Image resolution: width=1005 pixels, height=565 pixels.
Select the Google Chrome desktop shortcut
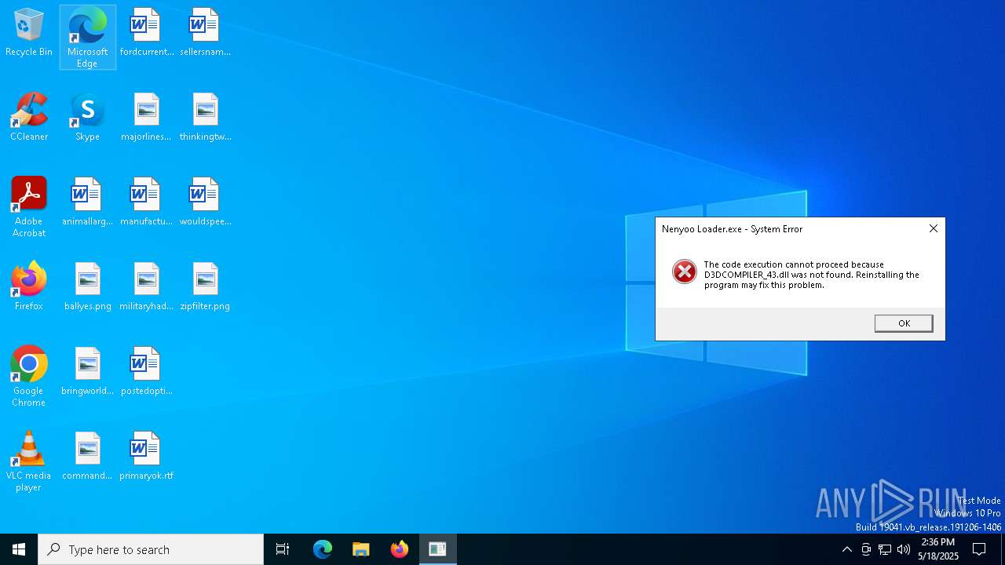click(x=29, y=377)
